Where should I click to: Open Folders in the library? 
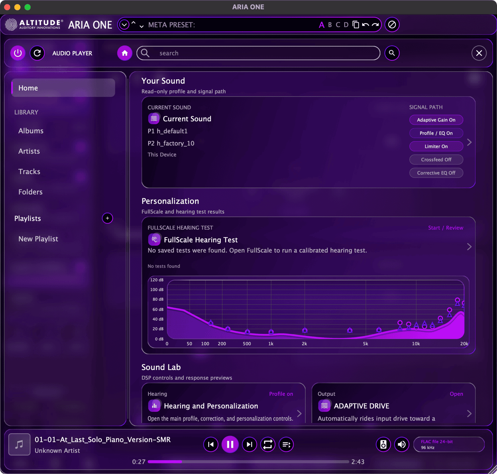[x=31, y=192]
